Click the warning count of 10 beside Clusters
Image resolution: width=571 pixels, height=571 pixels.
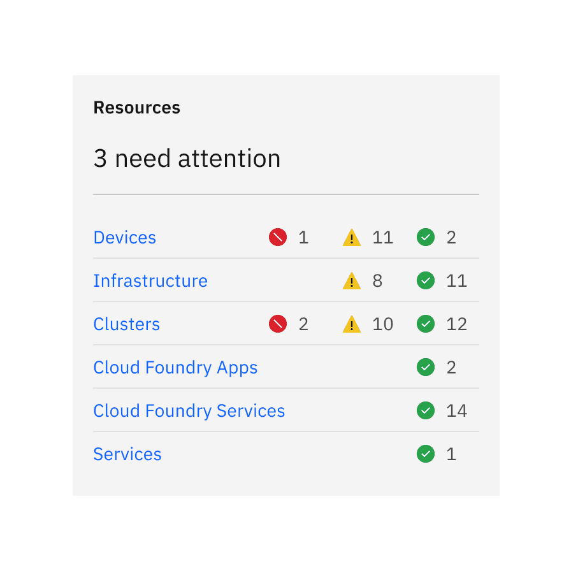click(382, 324)
